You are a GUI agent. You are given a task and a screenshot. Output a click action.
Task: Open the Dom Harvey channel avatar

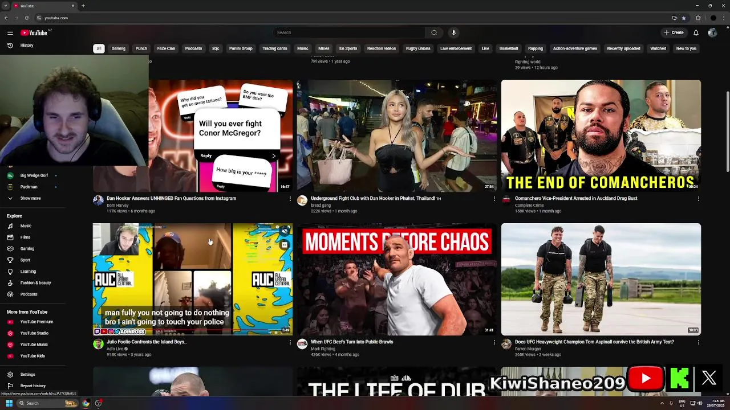click(98, 200)
